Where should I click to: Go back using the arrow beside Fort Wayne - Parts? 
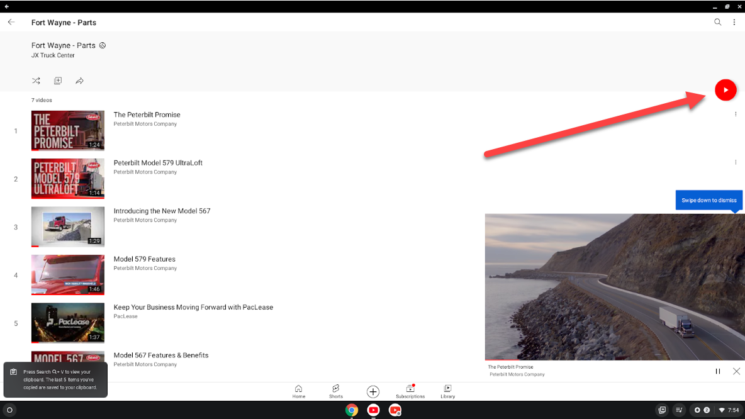[x=11, y=22]
